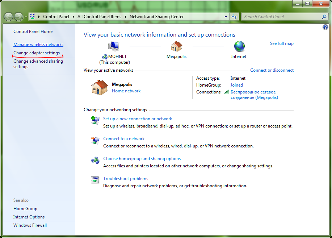Click the Set up new connection icon

pos(95,120)
